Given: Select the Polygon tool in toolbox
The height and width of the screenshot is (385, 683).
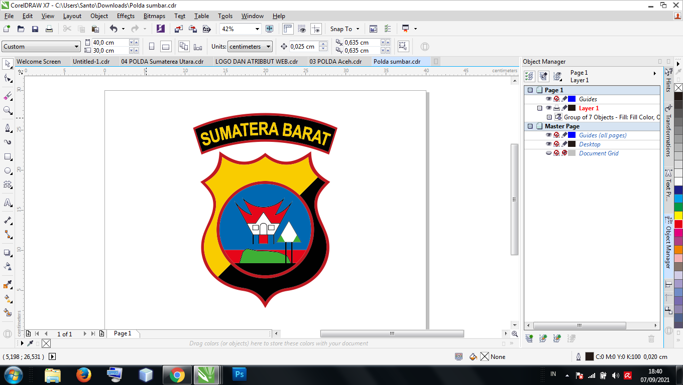Looking at the screenshot, I should pyautogui.click(x=8, y=184).
